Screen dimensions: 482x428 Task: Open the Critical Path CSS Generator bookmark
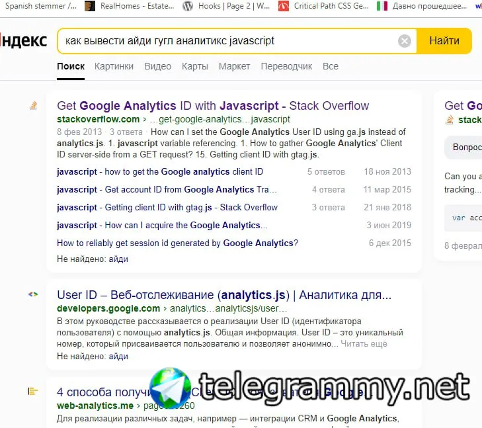[x=323, y=6]
